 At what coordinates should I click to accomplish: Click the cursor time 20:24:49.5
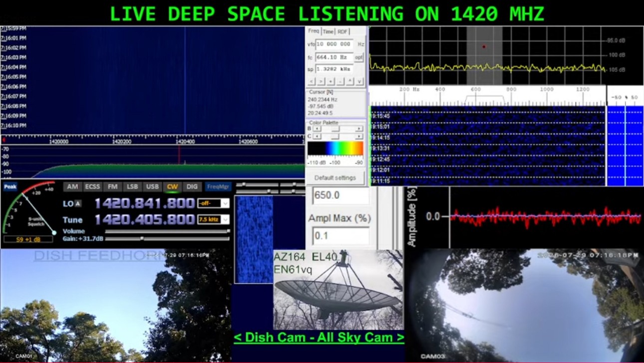pyautogui.click(x=321, y=113)
